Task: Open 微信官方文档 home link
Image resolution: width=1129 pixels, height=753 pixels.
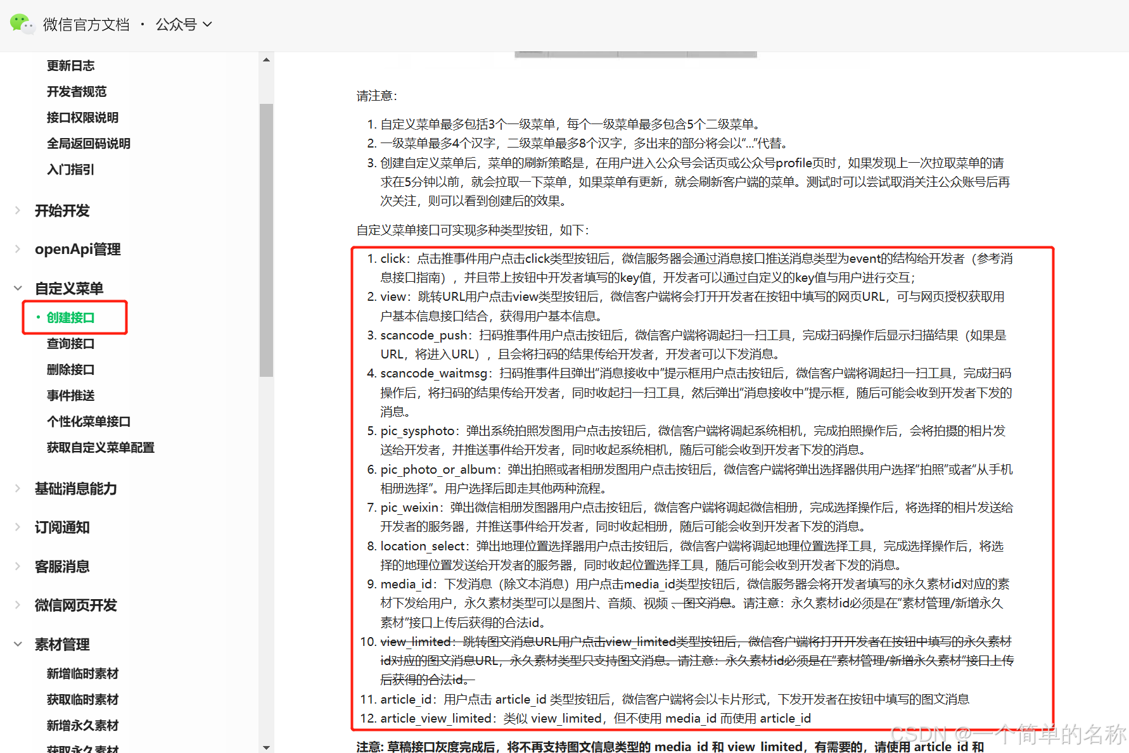Action: click(x=86, y=25)
